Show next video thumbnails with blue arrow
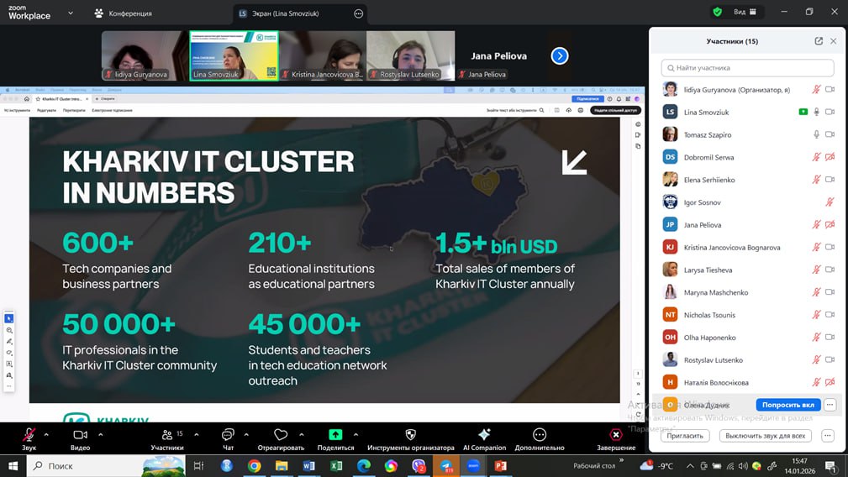 click(x=560, y=56)
